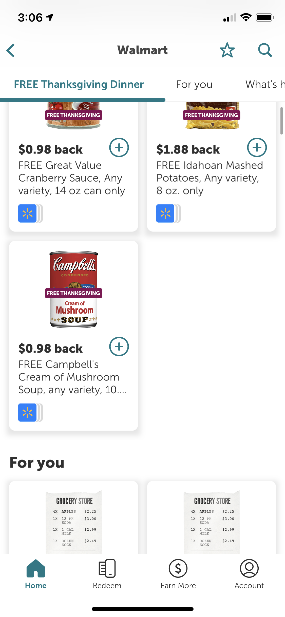
Task: Open the Account profile
Action: [x=249, y=574]
